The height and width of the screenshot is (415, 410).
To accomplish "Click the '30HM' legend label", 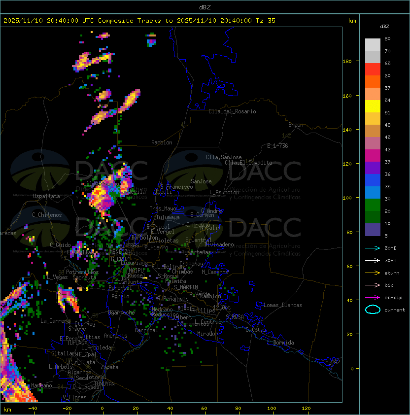I will tap(390, 260).
